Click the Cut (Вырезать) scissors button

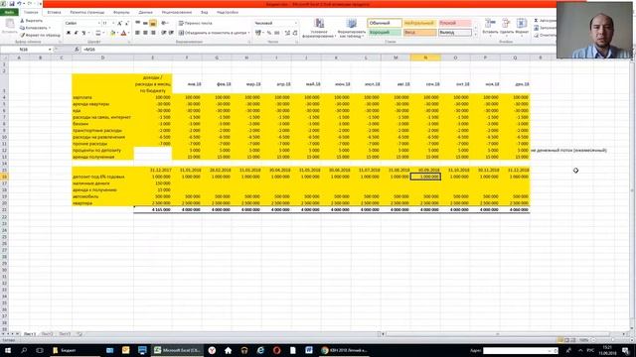pyautogui.click(x=31, y=21)
